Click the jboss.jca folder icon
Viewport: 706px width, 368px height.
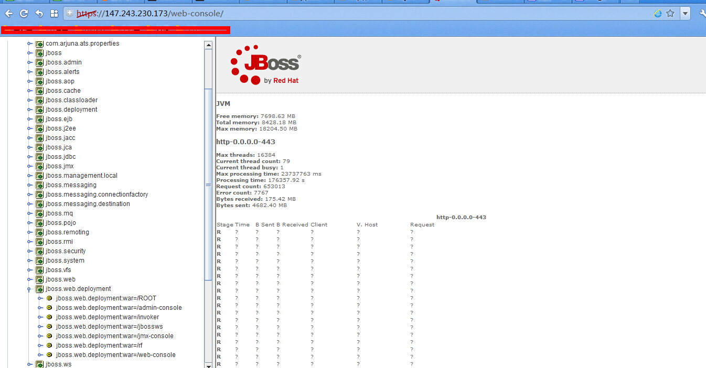pyautogui.click(x=39, y=147)
